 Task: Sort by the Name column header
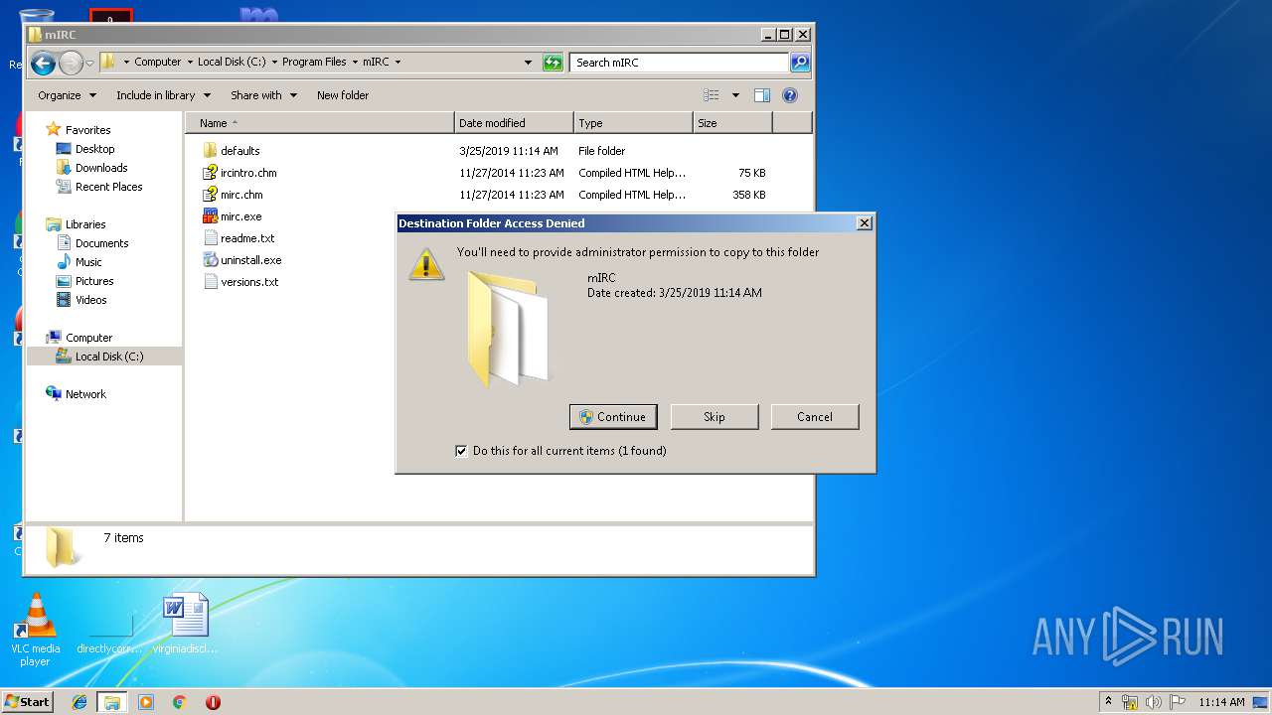[x=320, y=123]
